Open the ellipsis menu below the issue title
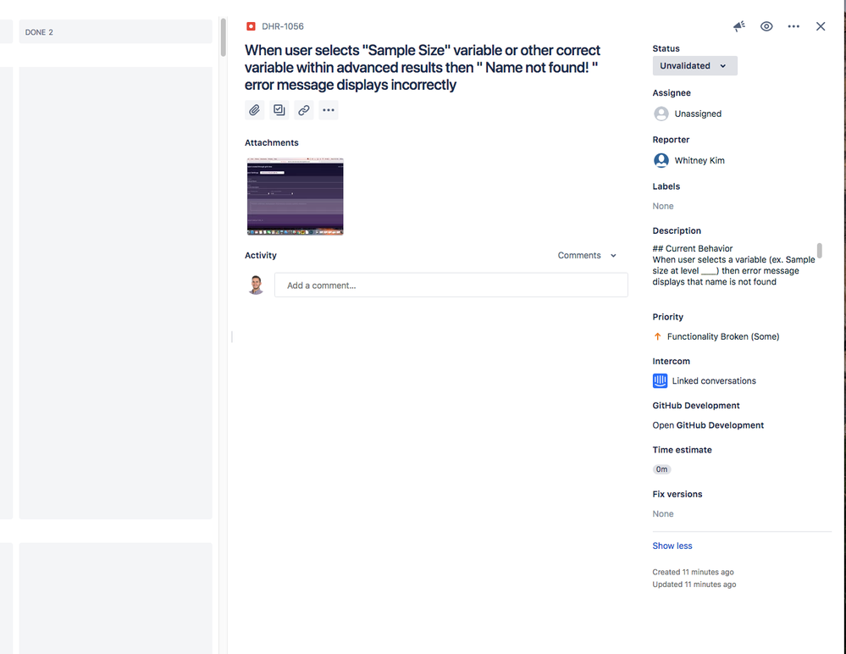This screenshot has height=654, width=846. (x=329, y=109)
